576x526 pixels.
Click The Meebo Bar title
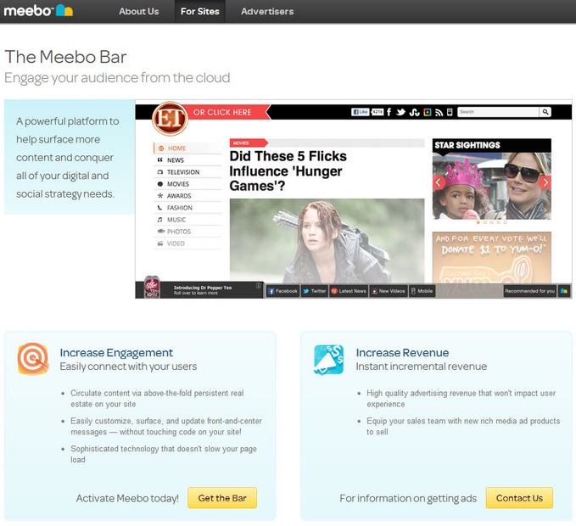point(65,57)
